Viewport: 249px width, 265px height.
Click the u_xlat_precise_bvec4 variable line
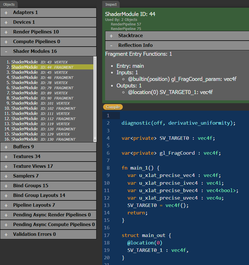(x=183, y=191)
